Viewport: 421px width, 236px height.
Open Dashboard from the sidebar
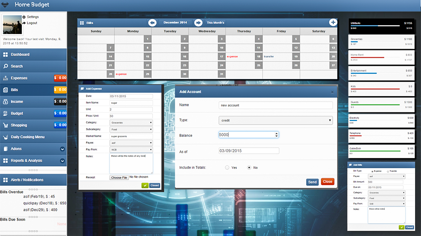click(x=20, y=54)
